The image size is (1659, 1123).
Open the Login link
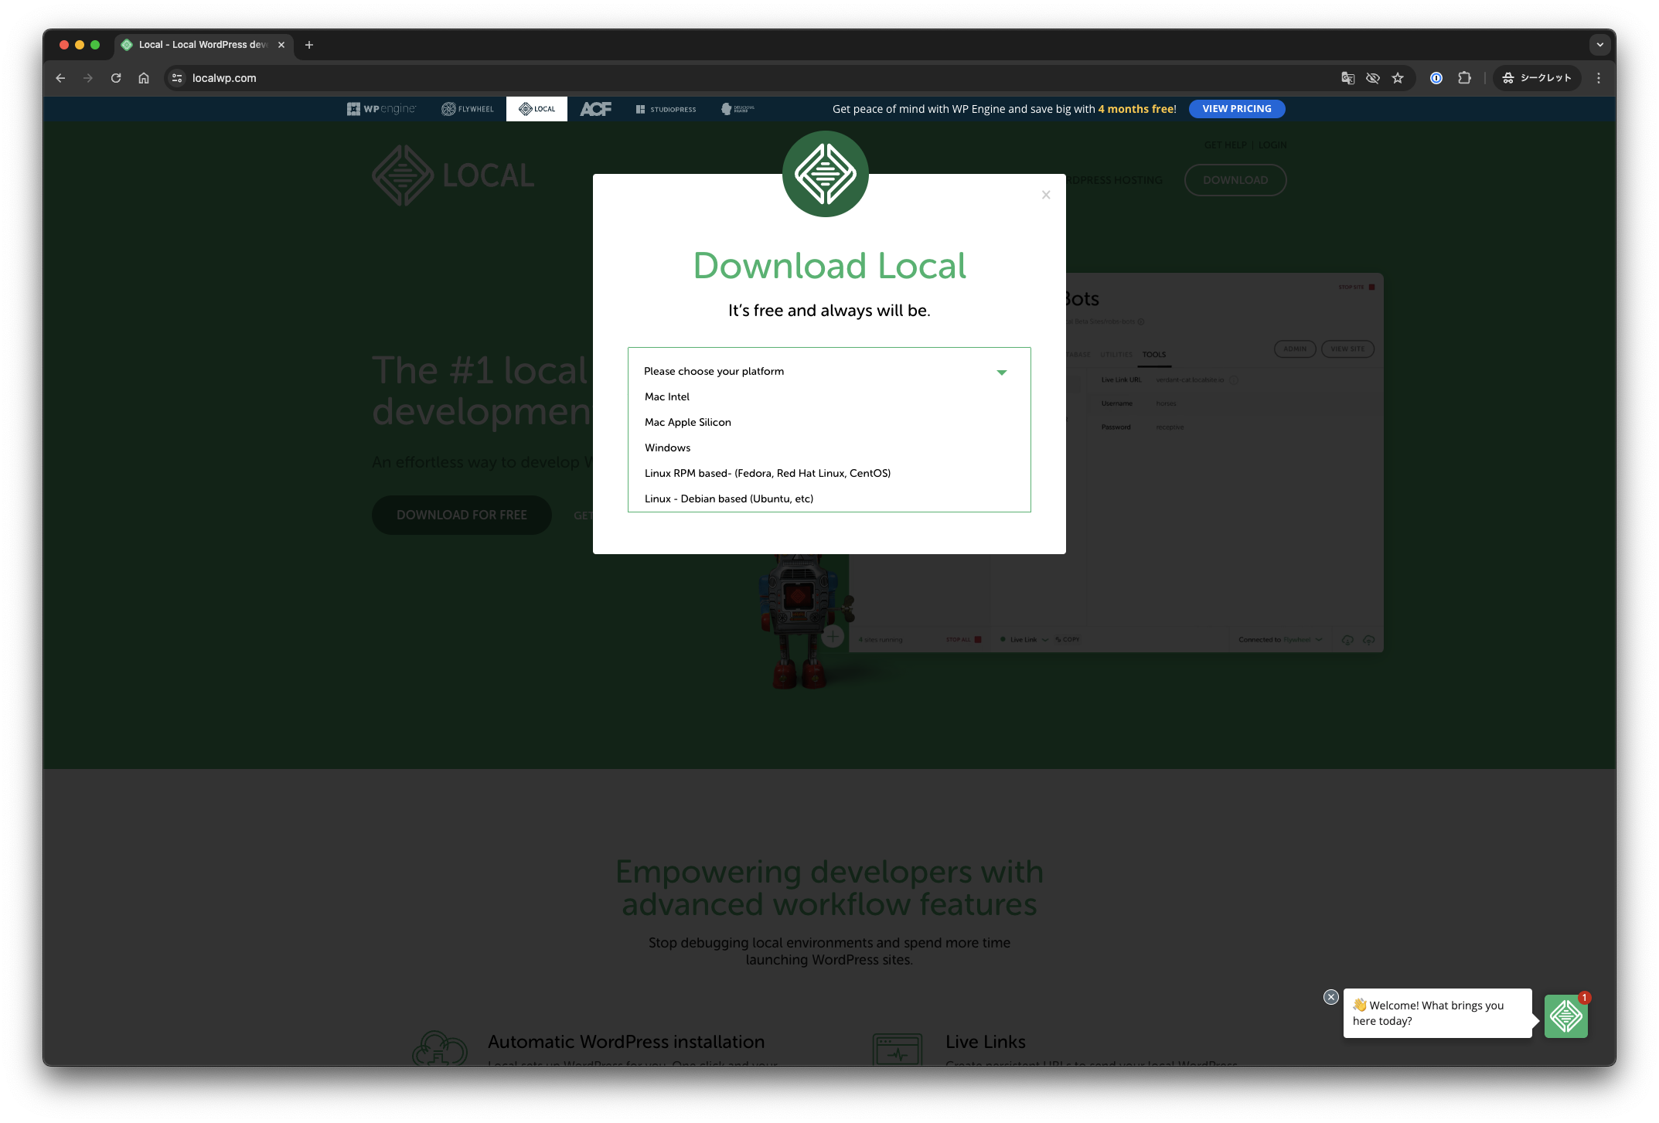[1272, 145]
